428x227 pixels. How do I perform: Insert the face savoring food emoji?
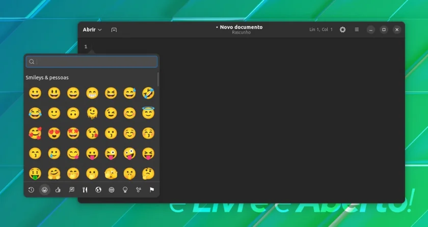(x=73, y=153)
